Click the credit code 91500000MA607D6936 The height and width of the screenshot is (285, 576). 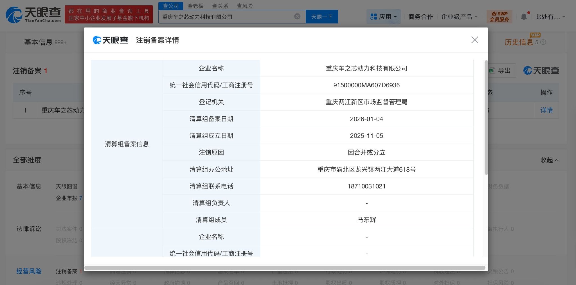[x=366, y=85]
